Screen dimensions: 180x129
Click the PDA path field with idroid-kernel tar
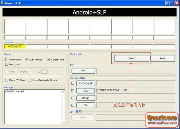[x=136, y=91]
